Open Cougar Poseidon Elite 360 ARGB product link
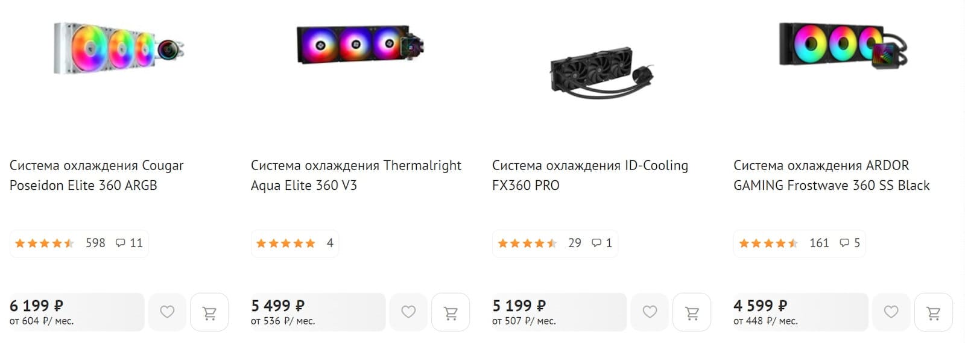Image resolution: width=965 pixels, height=343 pixels. (x=96, y=175)
